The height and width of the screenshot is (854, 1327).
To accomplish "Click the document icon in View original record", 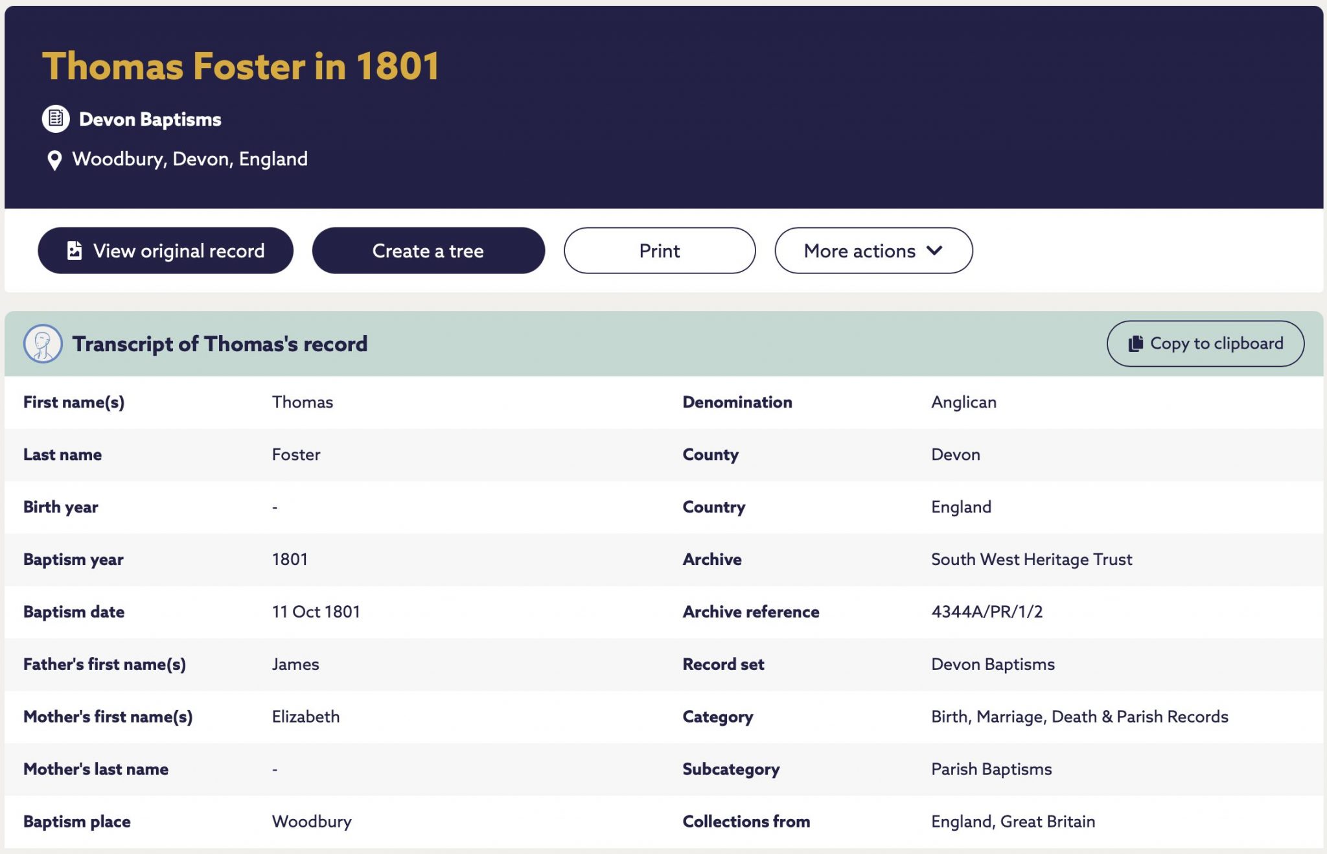I will tap(75, 251).
